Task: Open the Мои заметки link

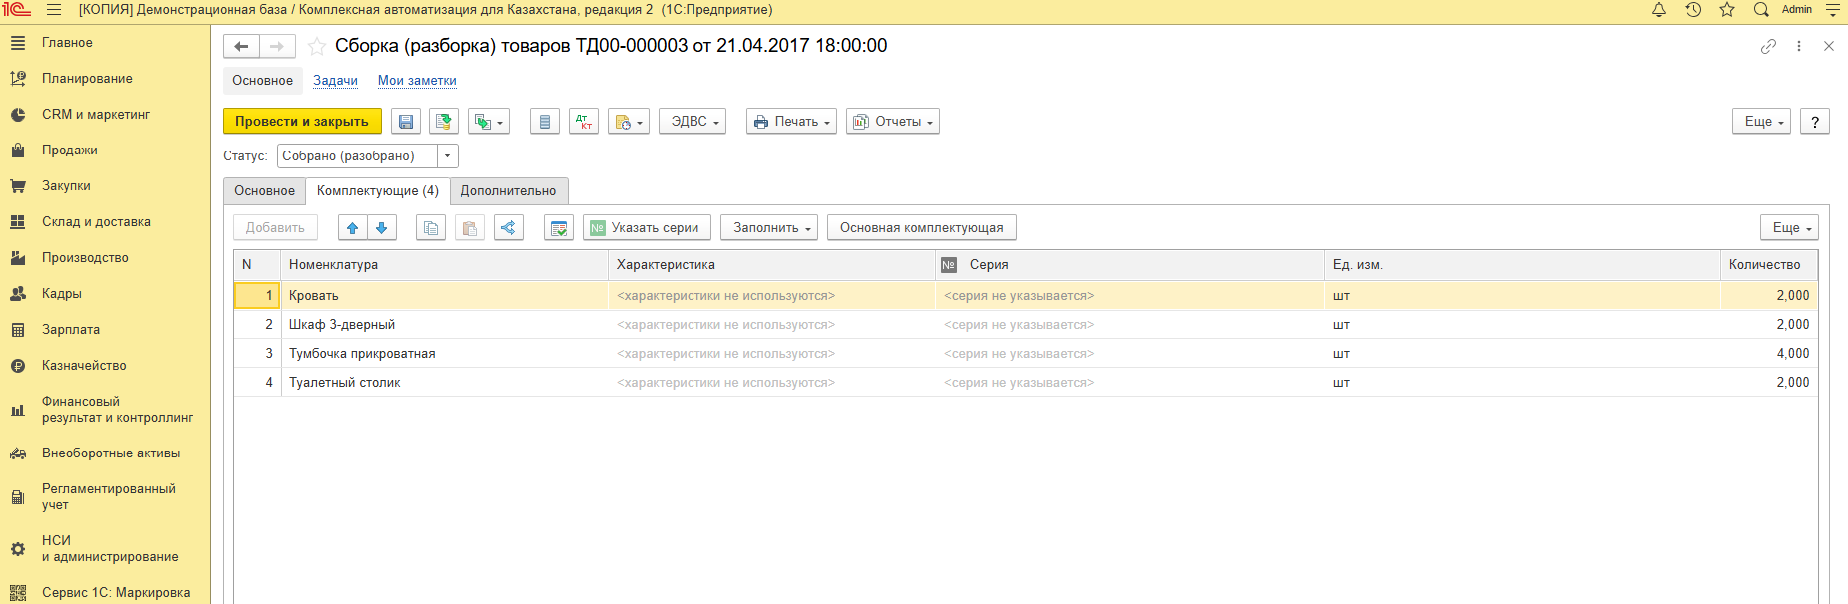Action: point(417,81)
